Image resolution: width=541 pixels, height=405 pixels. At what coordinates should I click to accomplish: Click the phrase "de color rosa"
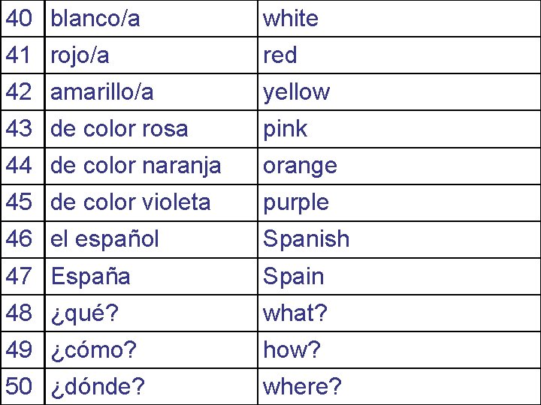pos(119,129)
